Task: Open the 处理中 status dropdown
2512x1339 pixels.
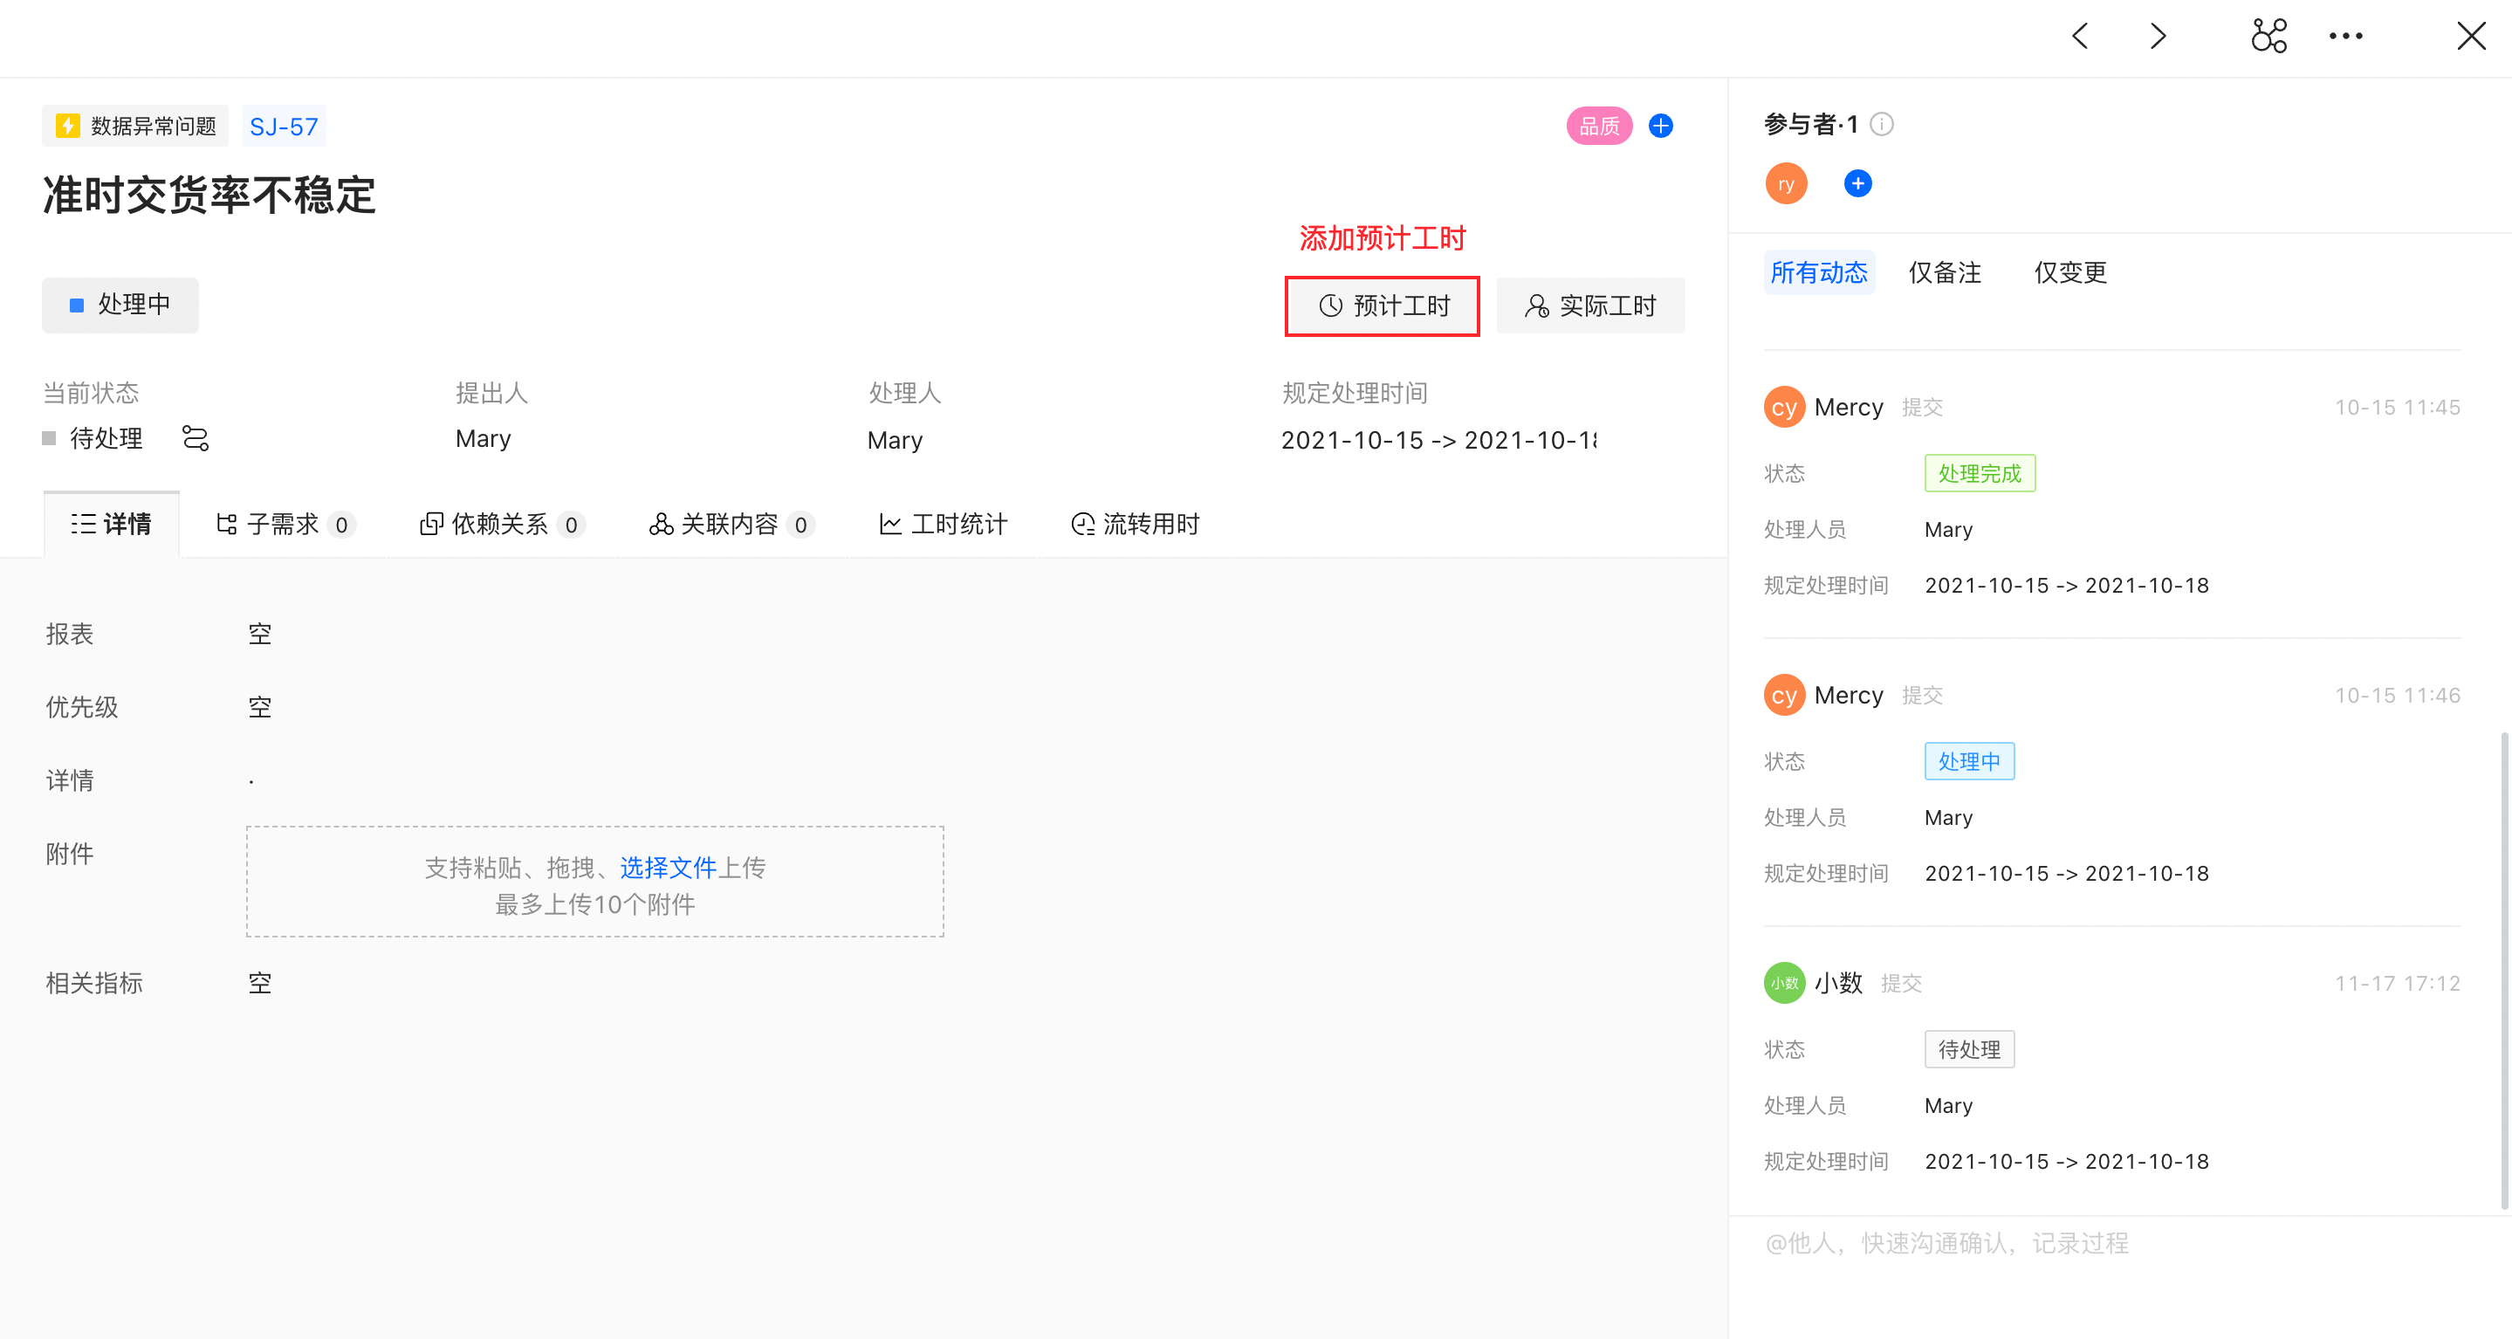Action: click(x=120, y=306)
